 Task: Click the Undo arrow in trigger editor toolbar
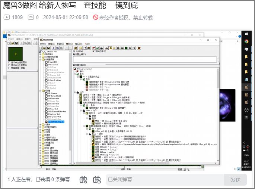(66, 48)
